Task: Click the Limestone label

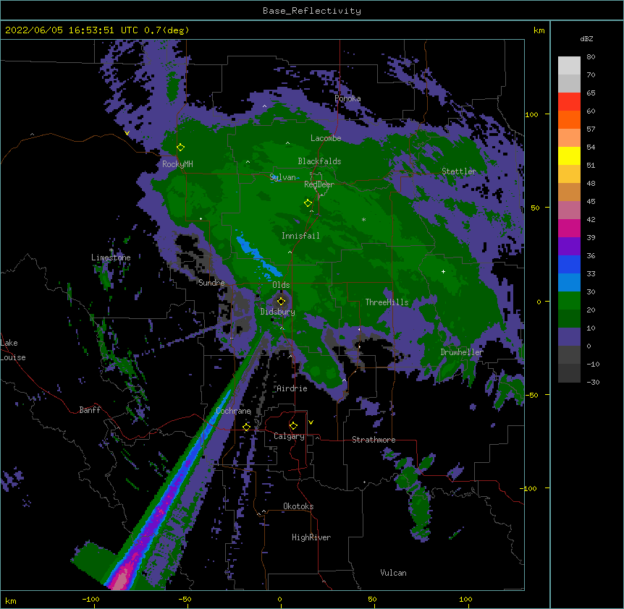Action: point(111,257)
